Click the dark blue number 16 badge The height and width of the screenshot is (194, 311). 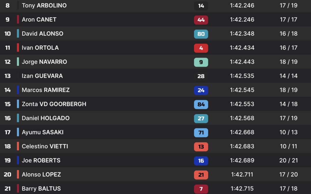pyautogui.click(x=201, y=161)
